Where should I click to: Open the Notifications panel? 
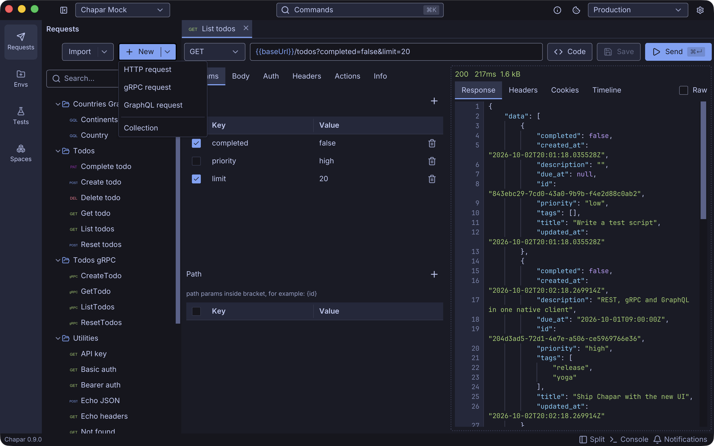[x=681, y=439]
